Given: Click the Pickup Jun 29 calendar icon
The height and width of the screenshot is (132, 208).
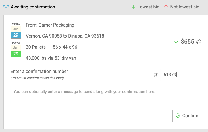Looking at the screenshot, I should coord(16,32).
